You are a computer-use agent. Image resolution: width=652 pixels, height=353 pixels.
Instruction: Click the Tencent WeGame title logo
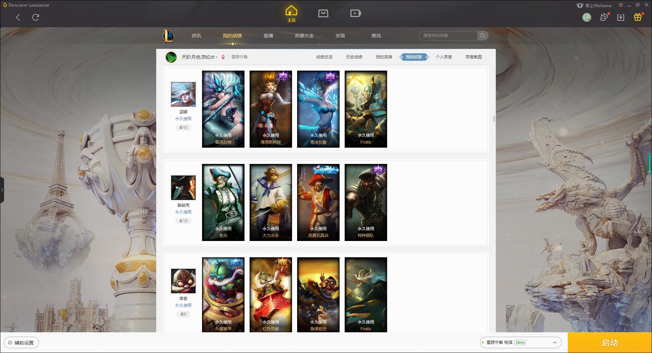tap(26, 5)
